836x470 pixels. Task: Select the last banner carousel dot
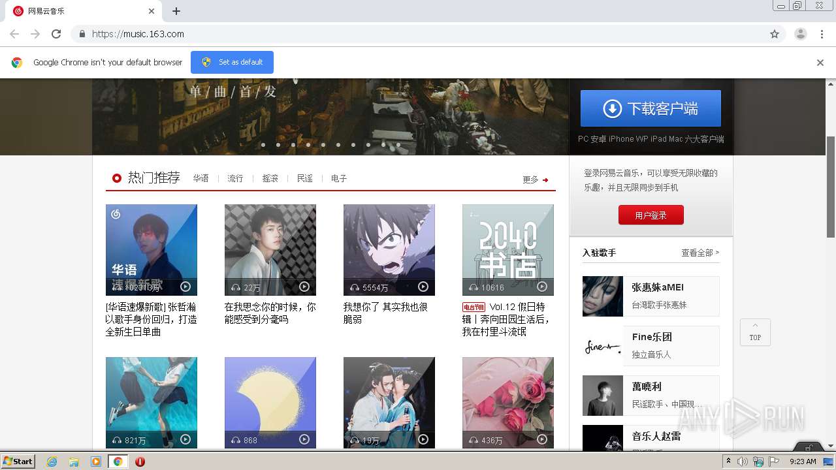point(398,145)
